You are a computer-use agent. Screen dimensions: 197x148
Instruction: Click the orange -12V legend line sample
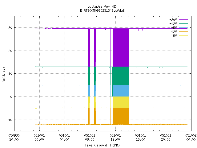[x=183, y=31]
